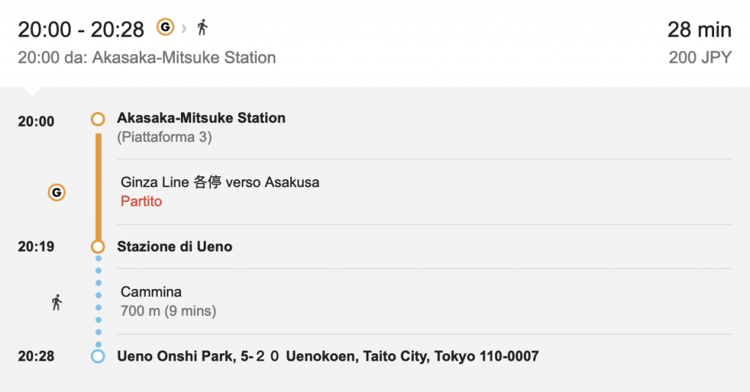Click the walking icon beside Cammina step
The image size is (750, 392).
[57, 302]
